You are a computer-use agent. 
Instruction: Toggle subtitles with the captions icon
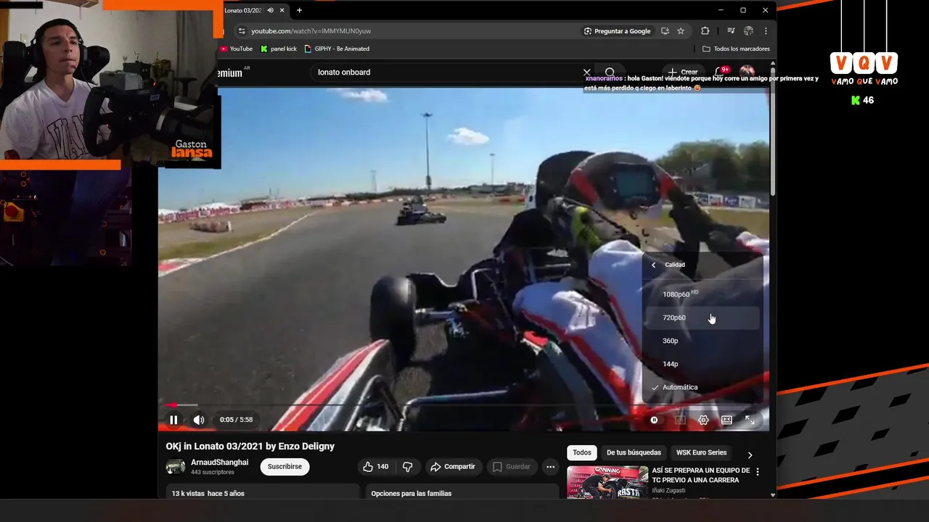point(680,420)
